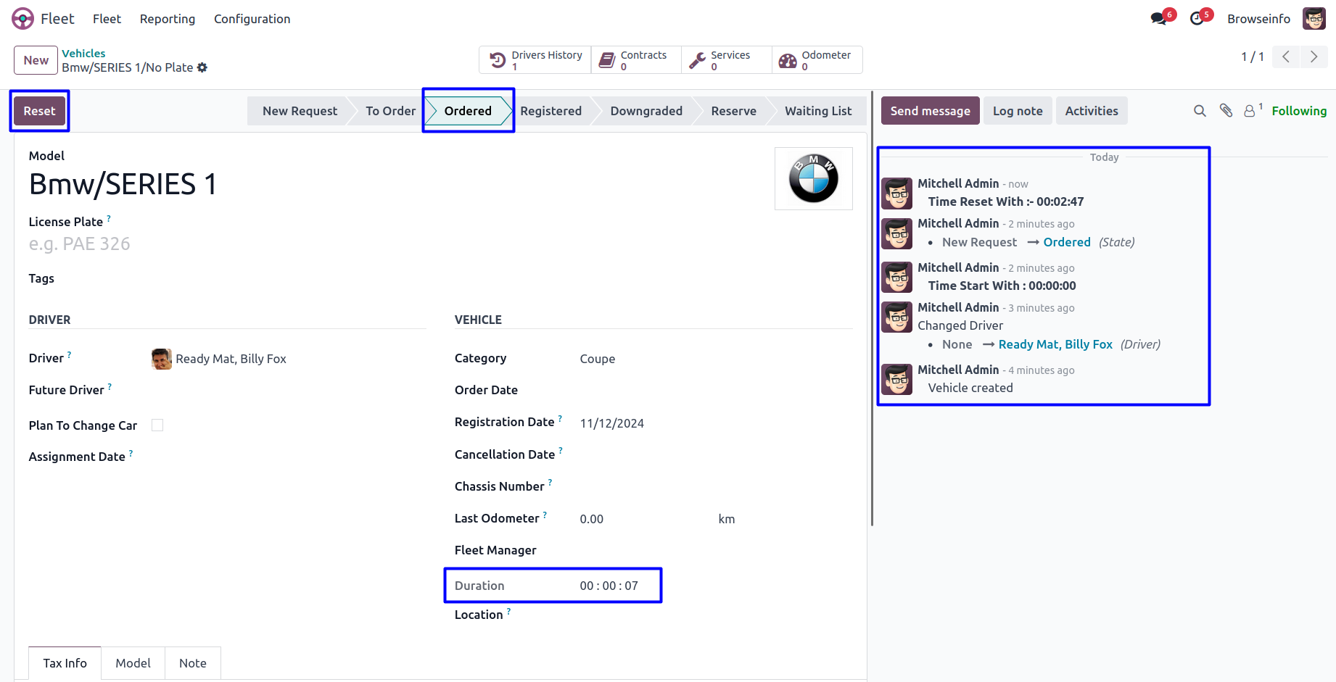Click Send message button
The image size is (1336, 682).
931,111
